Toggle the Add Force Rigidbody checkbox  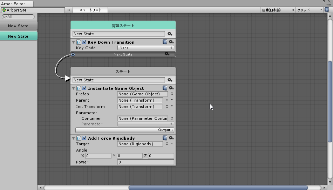[84, 138]
